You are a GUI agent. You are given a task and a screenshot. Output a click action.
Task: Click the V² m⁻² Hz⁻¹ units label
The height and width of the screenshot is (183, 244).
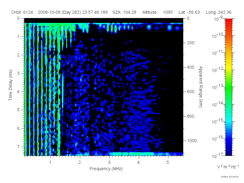coord(228,167)
